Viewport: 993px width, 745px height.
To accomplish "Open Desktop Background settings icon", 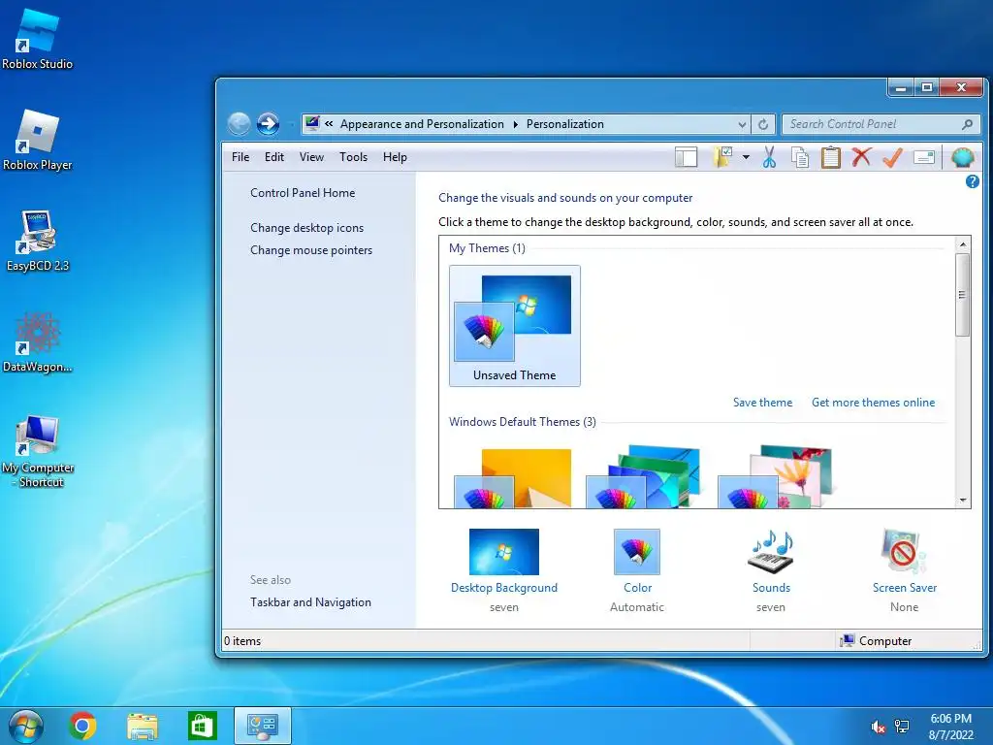I will click(x=503, y=552).
